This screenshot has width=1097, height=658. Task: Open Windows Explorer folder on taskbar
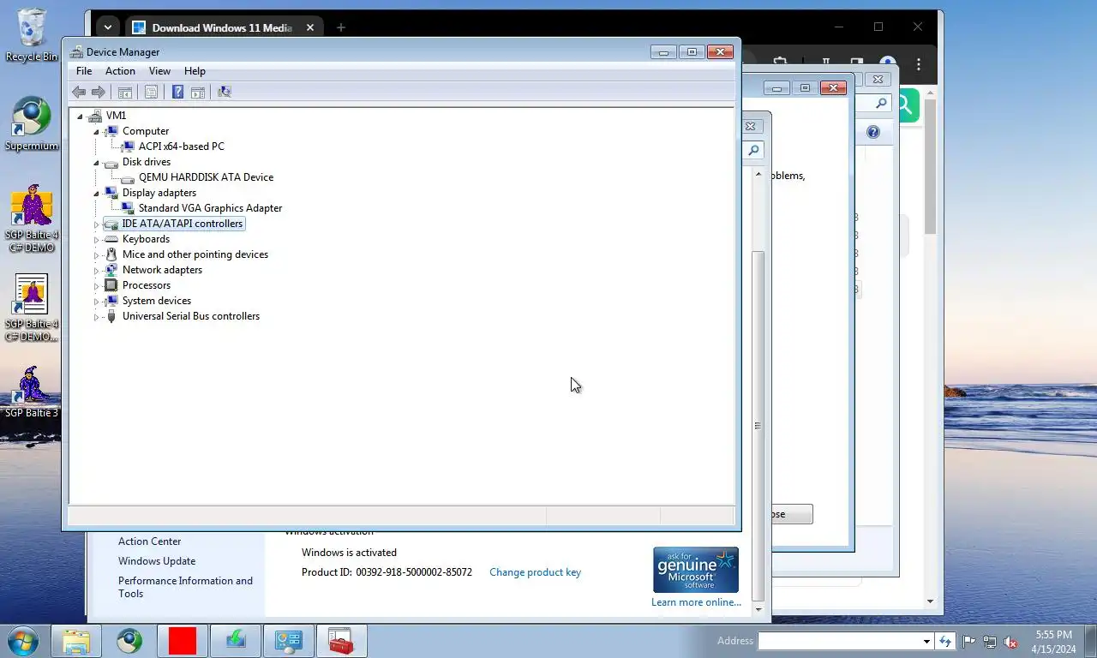(76, 641)
